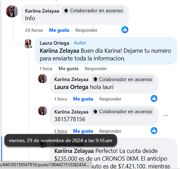
Task: Open the 1 hora timestamp link on the phone number comment
Action: pos(60,131)
